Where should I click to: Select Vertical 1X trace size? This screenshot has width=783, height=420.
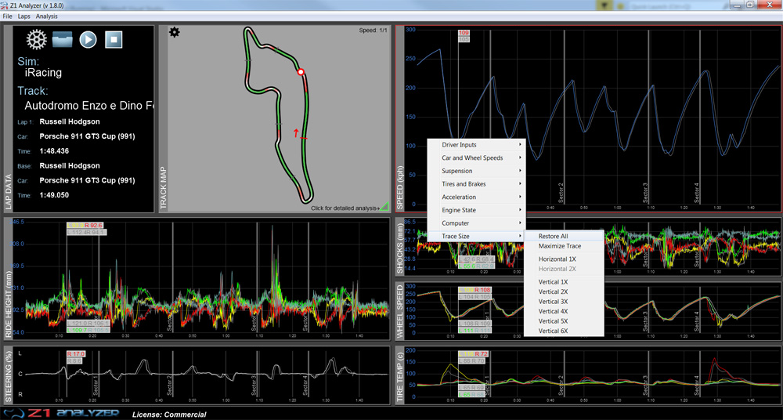pyautogui.click(x=564, y=282)
